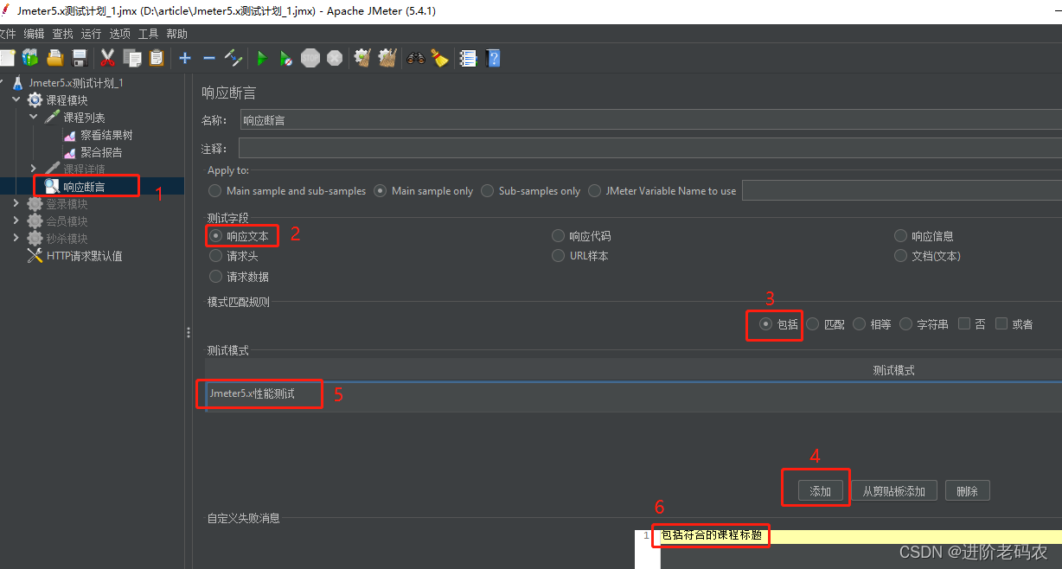Click the Shutdown X icon

coord(335,58)
